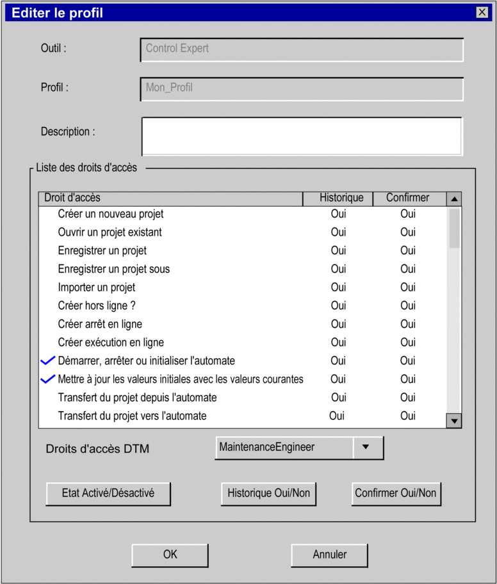Viewport: 497px width, 584px height.
Task: Select row Transfert du projet vers l'automate
Action: (x=243, y=416)
